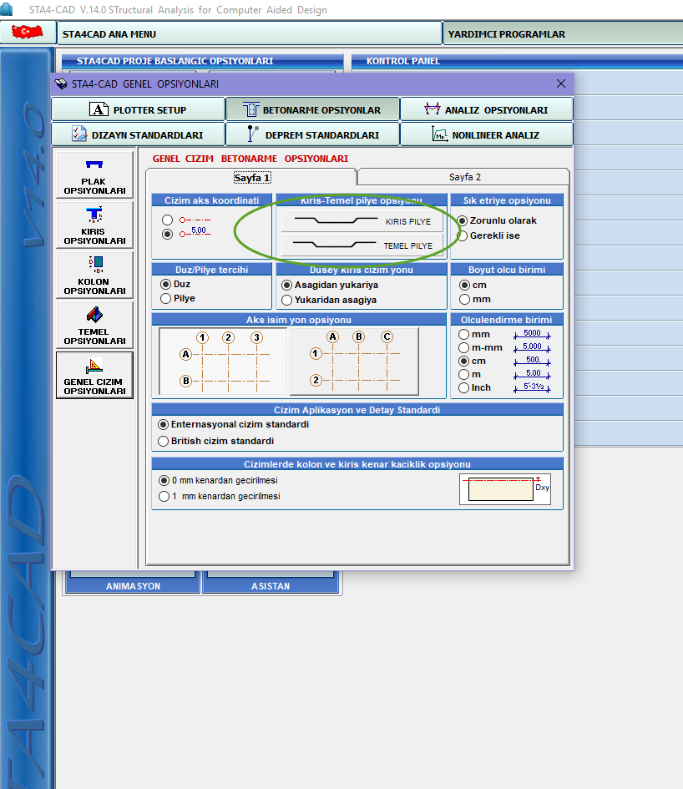The image size is (683, 789).
Task: Open ANALIZ OPSIYONLARI section
Action: click(487, 109)
